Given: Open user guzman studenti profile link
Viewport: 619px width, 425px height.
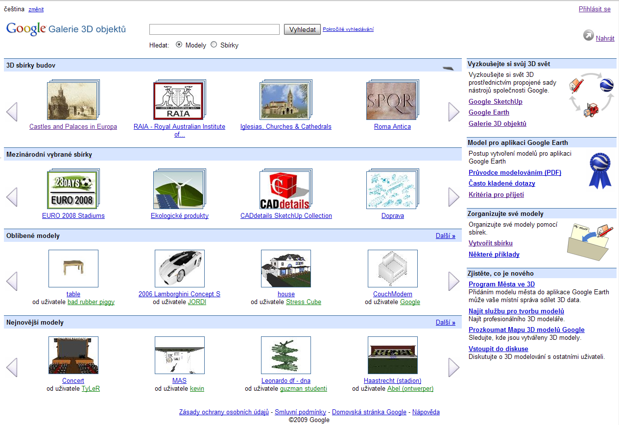Looking at the screenshot, I should [304, 388].
